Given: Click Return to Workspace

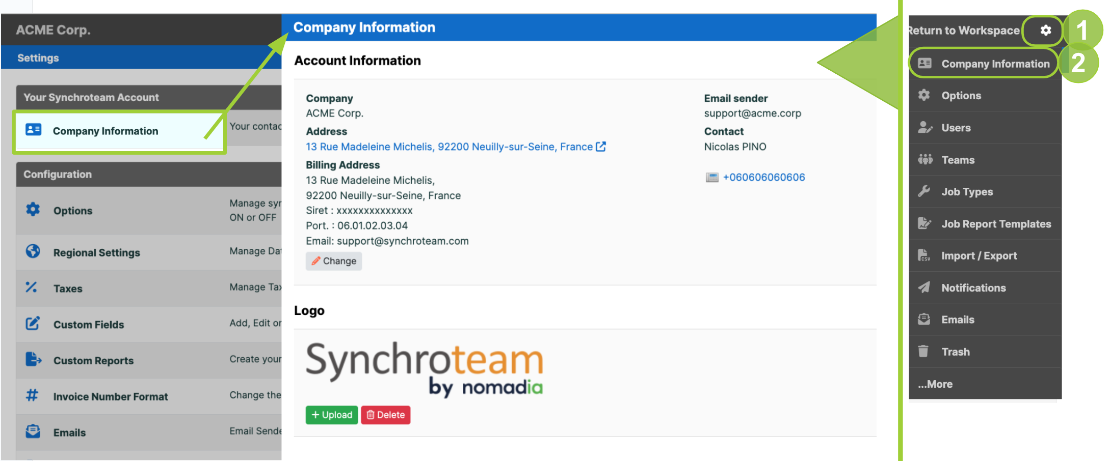Looking at the screenshot, I should (964, 31).
